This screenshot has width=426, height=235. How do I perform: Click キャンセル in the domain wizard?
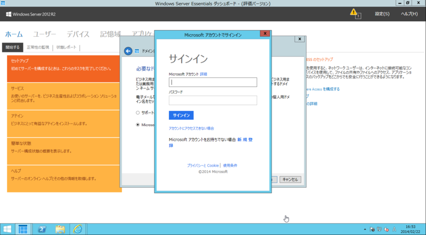coord(290,179)
